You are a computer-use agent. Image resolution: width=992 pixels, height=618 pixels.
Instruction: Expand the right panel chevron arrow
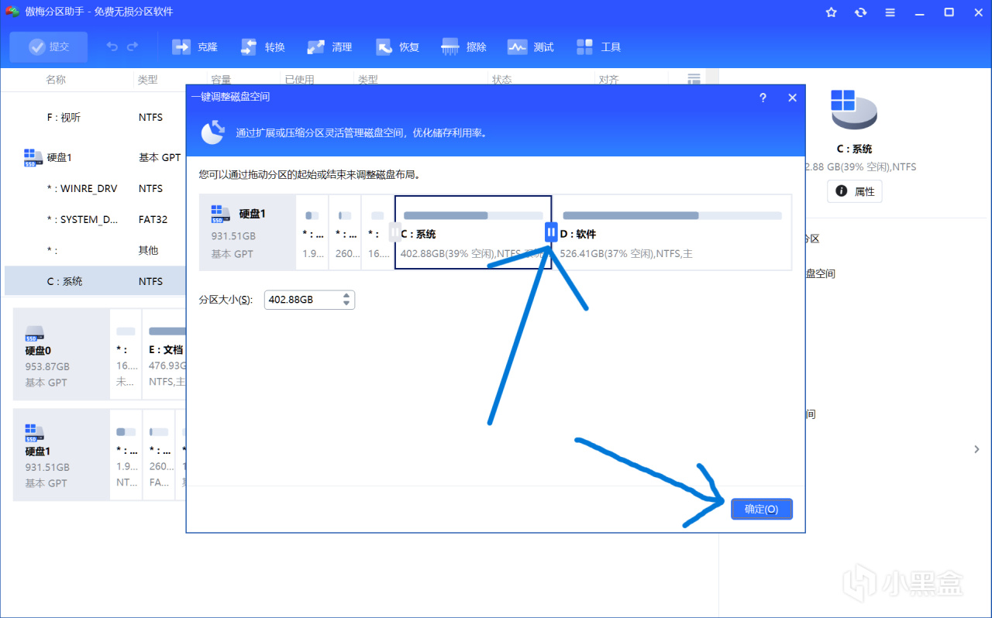click(x=976, y=449)
